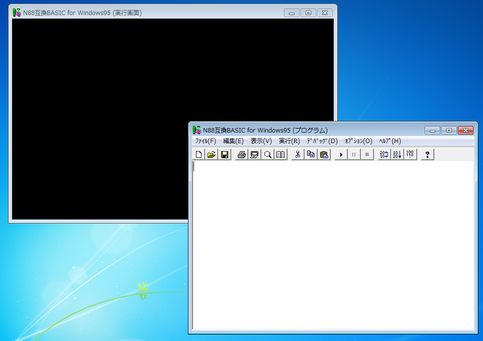This screenshot has height=341, width=483.
Task: Close the プログラム window
Action: (466, 131)
